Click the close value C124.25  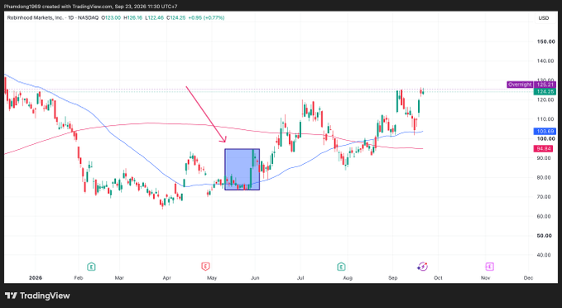(176, 17)
